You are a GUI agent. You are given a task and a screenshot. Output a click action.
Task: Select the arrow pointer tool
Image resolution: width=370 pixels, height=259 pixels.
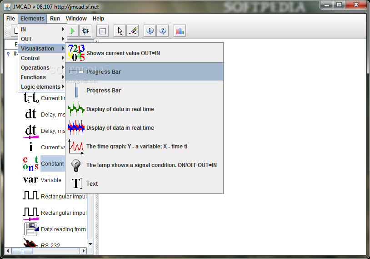pyautogui.click(x=120, y=31)
